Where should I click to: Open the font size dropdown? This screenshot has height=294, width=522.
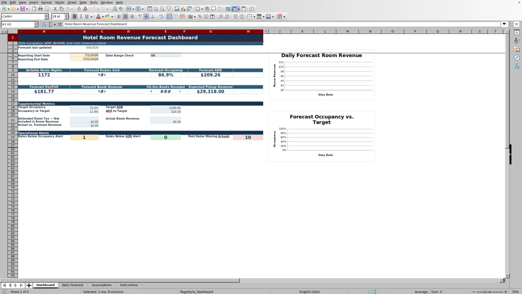66,17
